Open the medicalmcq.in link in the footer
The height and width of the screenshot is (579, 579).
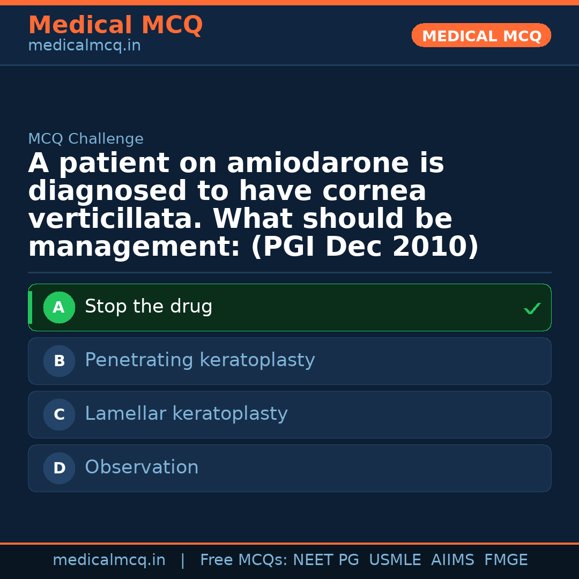109,560
